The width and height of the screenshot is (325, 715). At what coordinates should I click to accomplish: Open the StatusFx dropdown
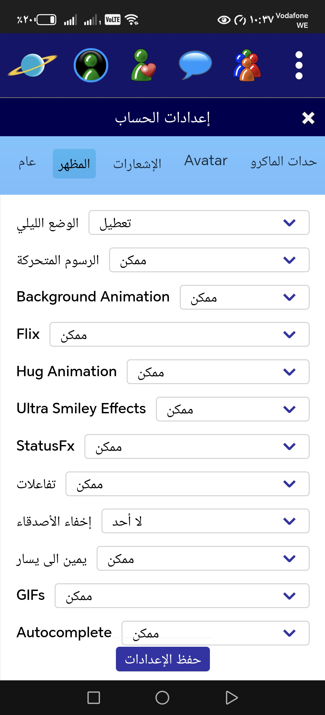[197, 447]
